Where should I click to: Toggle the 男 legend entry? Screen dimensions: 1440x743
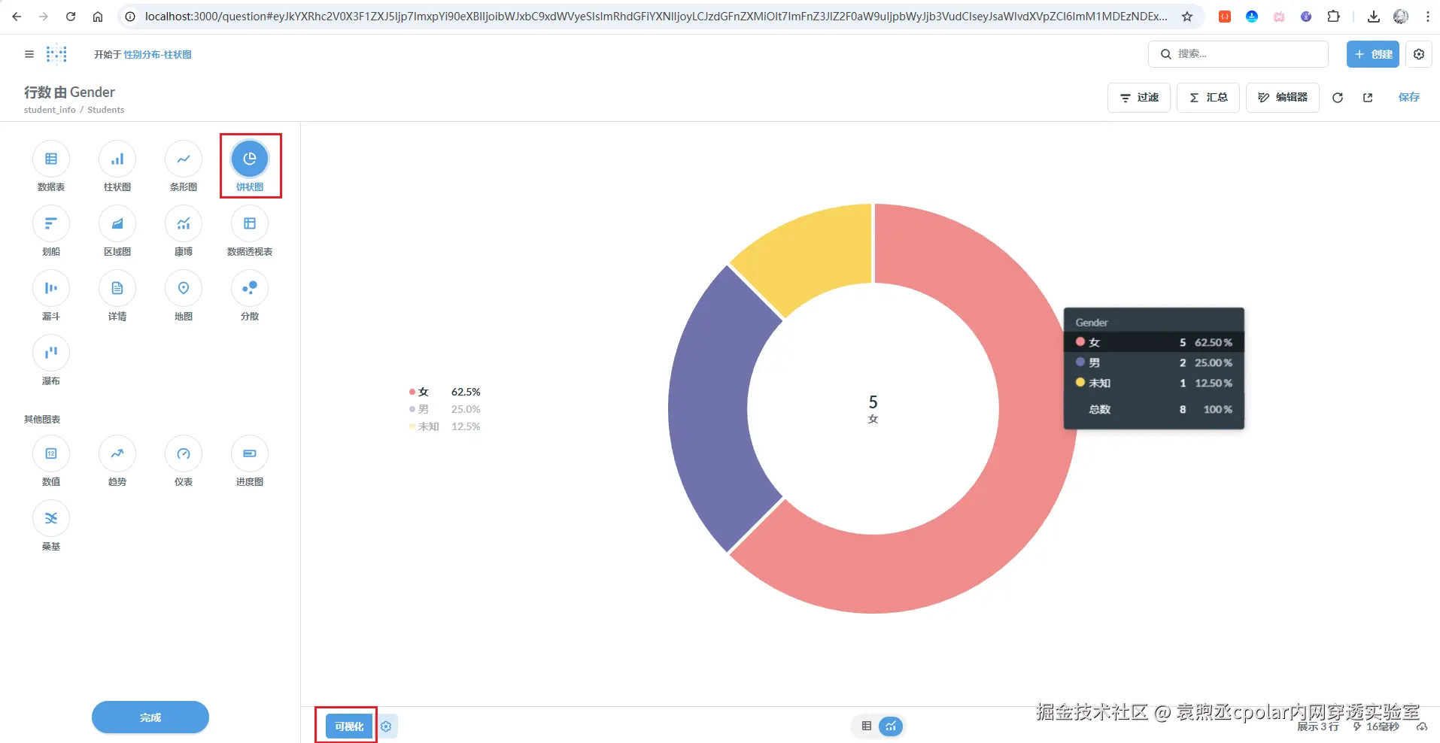tap(445, 409)
